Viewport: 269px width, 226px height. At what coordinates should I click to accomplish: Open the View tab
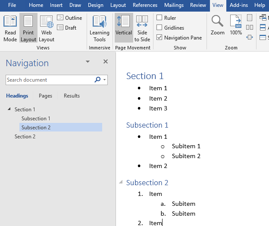218,5
